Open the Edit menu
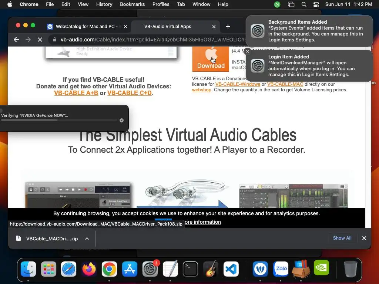Image resolution: width=379 pixels, height=284 pixels. click(66, 4)
